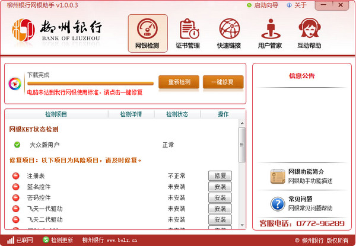Install 飞天一代驱动 via its 安装 button
Screen dimensions: 356x246
point(220,209)
